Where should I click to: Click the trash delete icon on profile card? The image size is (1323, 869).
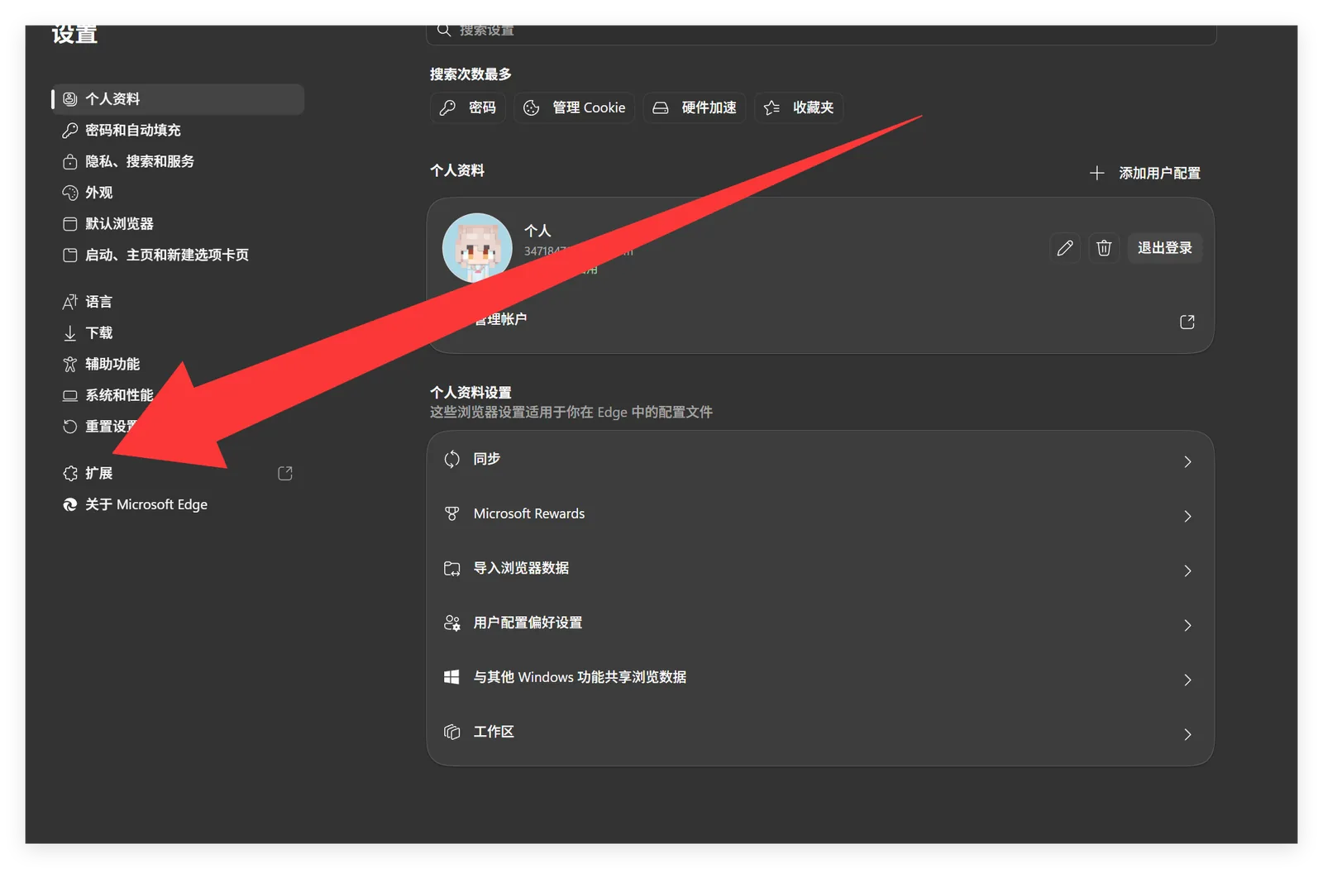1104,248
